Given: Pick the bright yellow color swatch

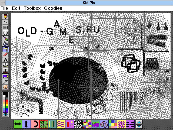Looking at the screenshot, I should pos(7,105).
